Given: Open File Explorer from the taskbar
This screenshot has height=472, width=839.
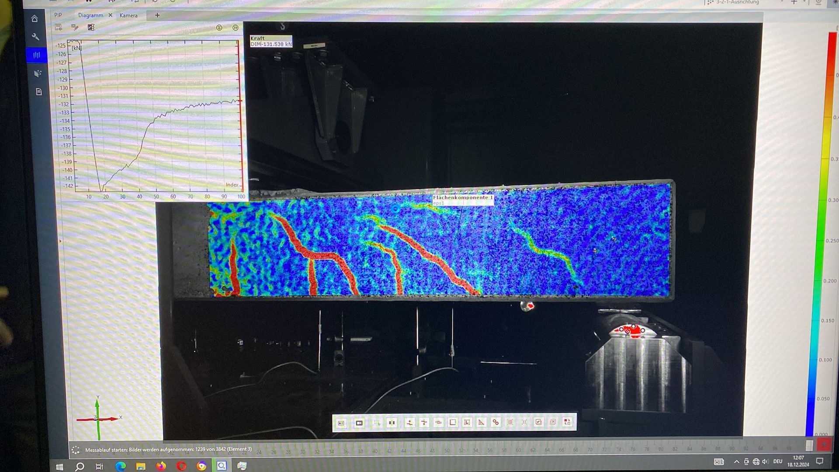Looking at the screenshot, I should coord(140,466).
